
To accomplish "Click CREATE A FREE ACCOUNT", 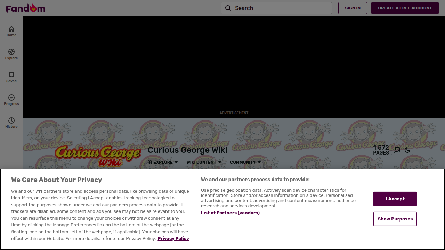I will click(405, 8).
